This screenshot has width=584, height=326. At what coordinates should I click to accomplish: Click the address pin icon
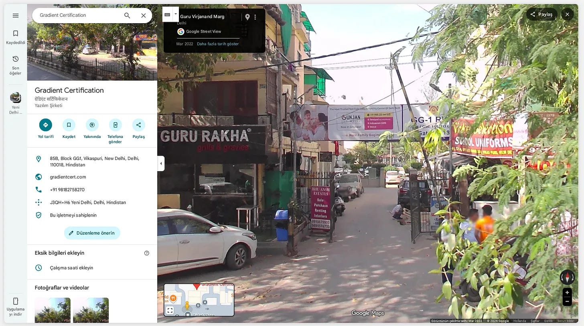pyautogui.click(x=39, y=159)
